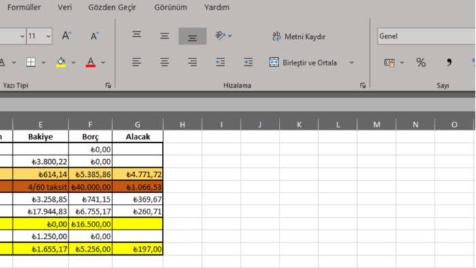Select cell with ₺3.258,85
The width and height of the screenshot is (476, 268).
tap(41, 199)
